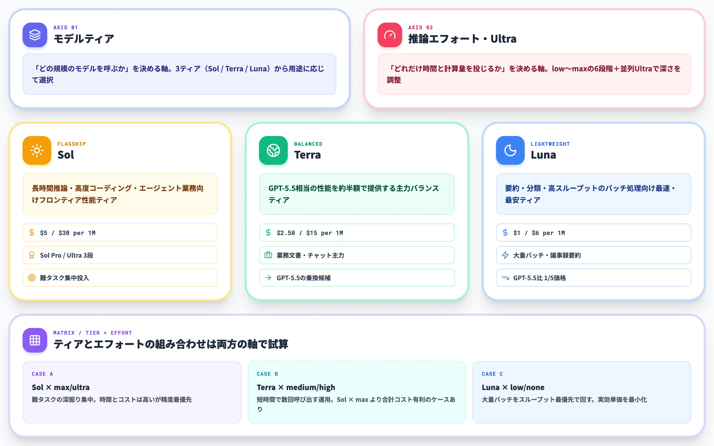Click the AXIS 02 label
The width and height of the screenshot is (714, 446).
coord(420,27)
